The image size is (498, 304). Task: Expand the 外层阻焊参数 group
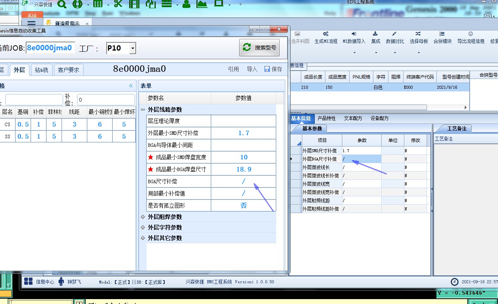click(142, 217)
